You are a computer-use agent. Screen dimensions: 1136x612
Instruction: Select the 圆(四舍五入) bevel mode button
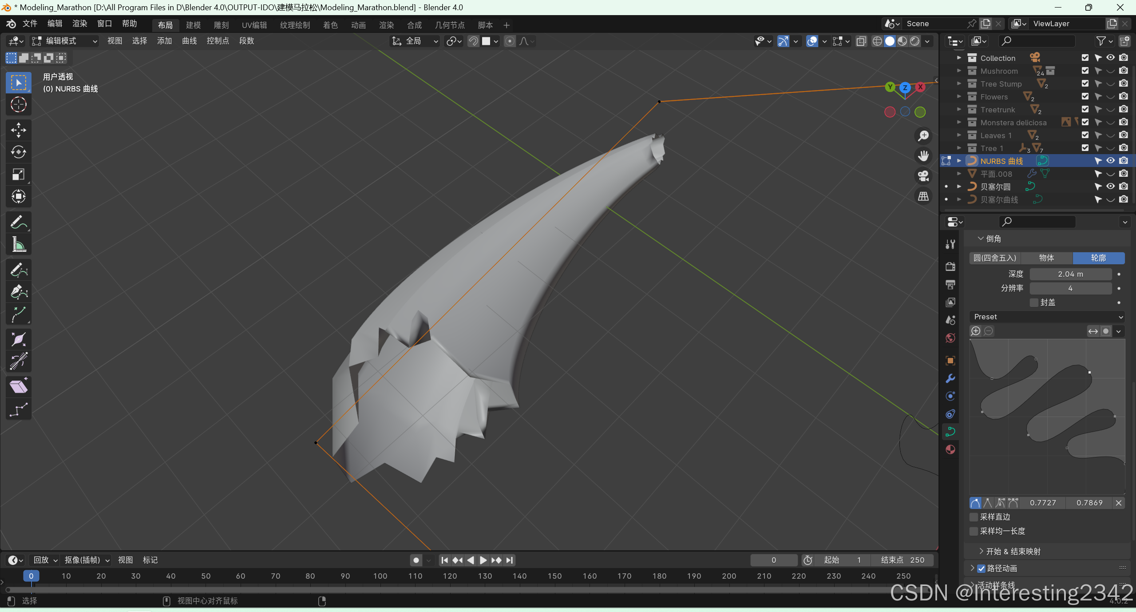pos(995,258)
